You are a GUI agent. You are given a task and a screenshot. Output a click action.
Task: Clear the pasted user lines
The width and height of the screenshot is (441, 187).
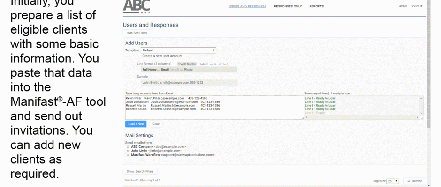pyautogui.click(x=156, y=124)
